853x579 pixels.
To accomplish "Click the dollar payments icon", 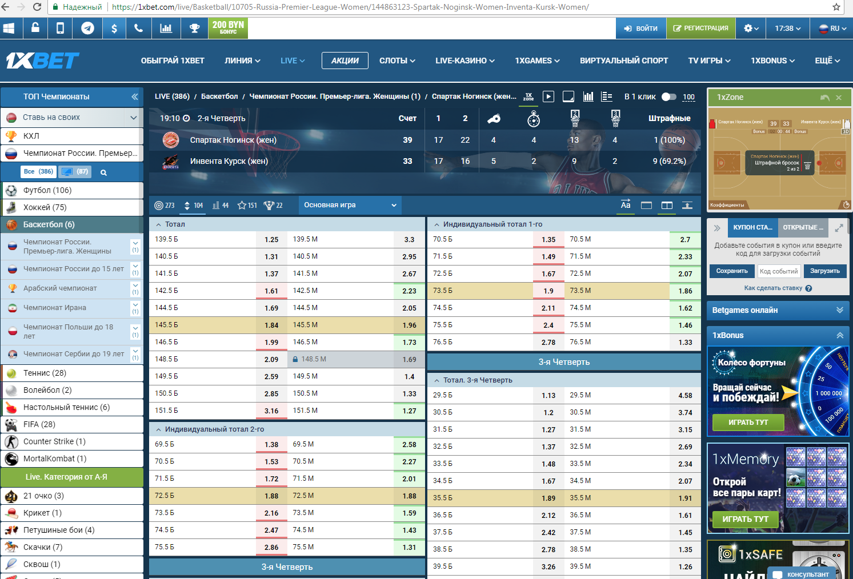I will click(114, 28).
